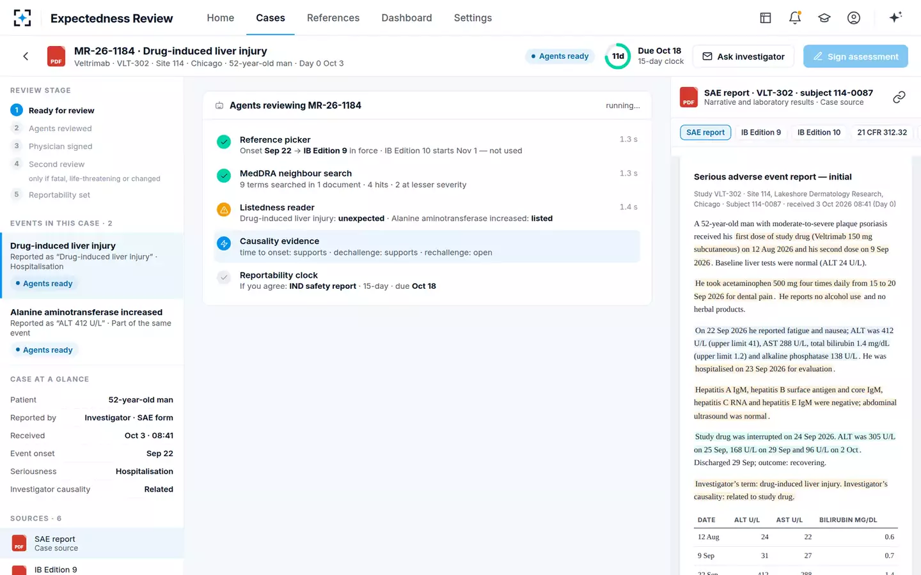Viewport: 921px width, 575px height.
Task: Click the Listedness reader warning icon
Action: (224, 210)
